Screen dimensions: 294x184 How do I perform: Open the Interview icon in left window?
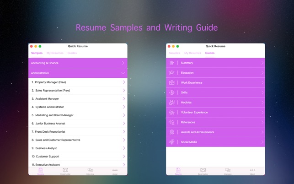(90, 171)
